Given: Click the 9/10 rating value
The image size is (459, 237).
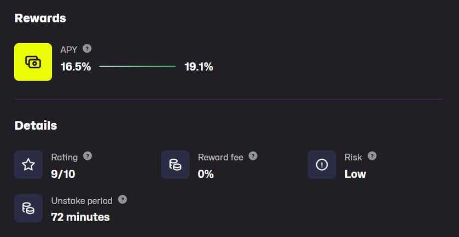Looking at the screenshot, I should point(63,174).
